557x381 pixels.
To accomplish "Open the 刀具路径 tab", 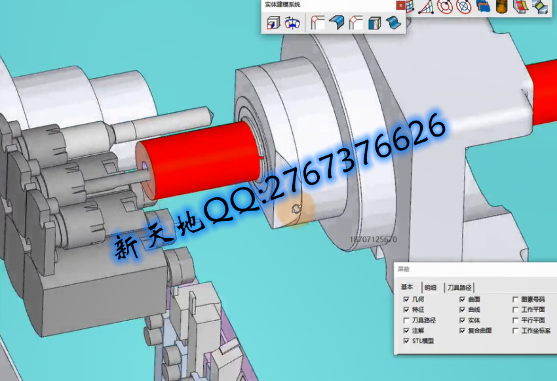I will click(459, 287).
